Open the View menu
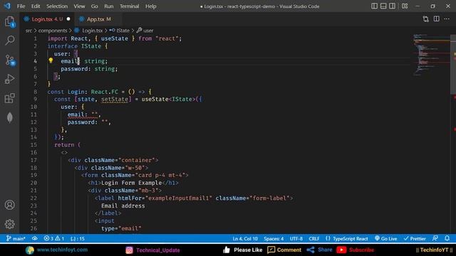 pos(79,6)
